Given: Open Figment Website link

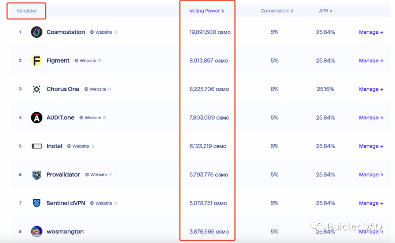Looking at the screenshot, I should click(88, 60).
